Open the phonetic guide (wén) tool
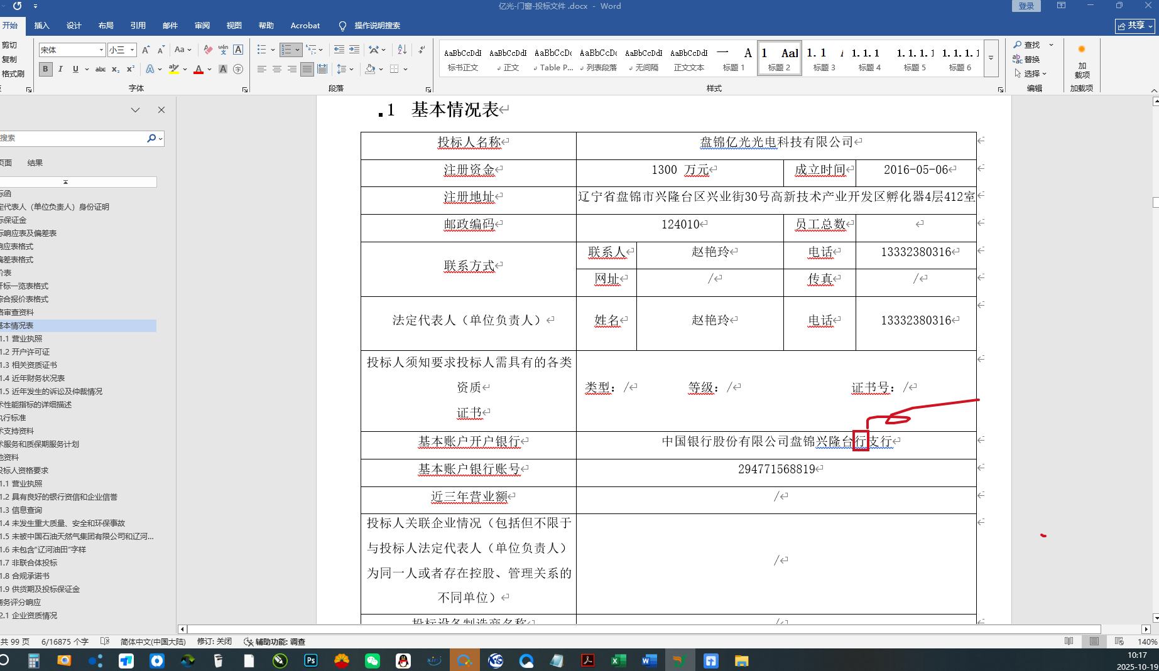The image size is (1159, 671). click(223, 50)
